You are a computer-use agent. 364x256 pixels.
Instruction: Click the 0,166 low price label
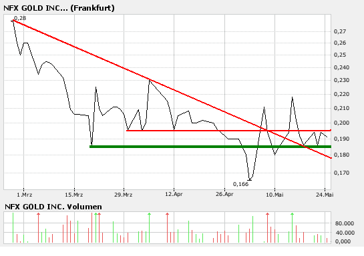tap(240, 184)
